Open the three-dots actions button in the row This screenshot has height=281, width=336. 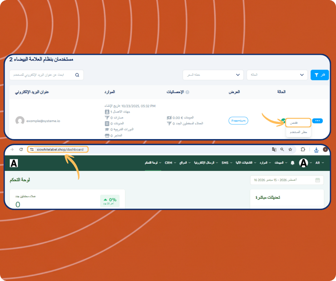pyautogui.click(x=317, y=121)
